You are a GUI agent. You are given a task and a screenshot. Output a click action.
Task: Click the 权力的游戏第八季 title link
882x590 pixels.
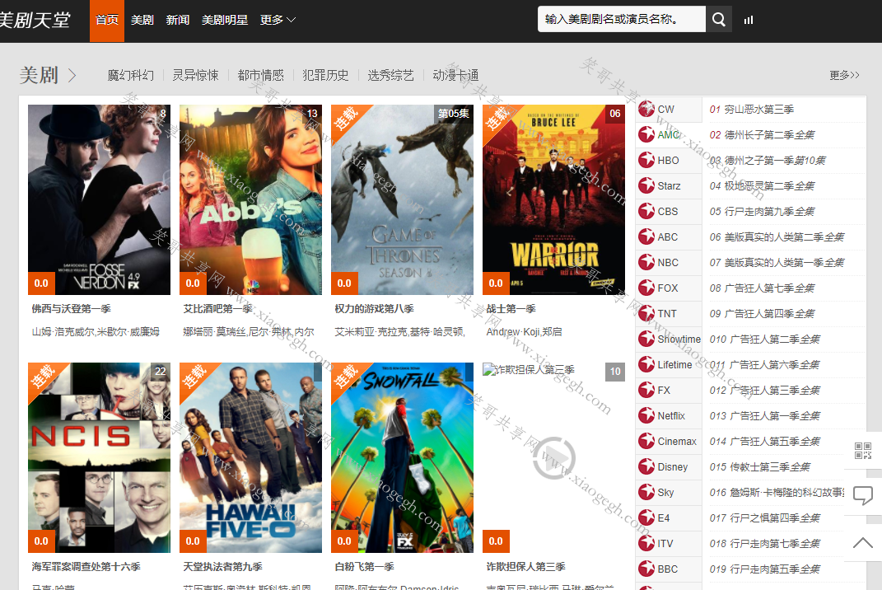click(375, 308)
